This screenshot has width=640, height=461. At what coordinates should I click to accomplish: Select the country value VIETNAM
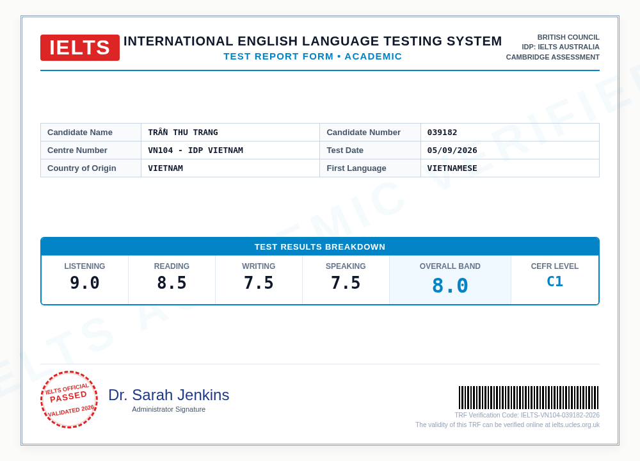pos(165,168)
